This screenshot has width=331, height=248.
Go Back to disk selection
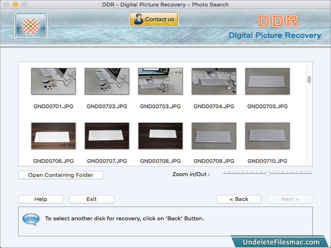(239, 199)
